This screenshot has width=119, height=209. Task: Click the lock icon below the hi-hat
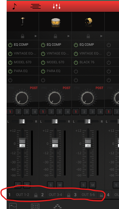(23, 36)
